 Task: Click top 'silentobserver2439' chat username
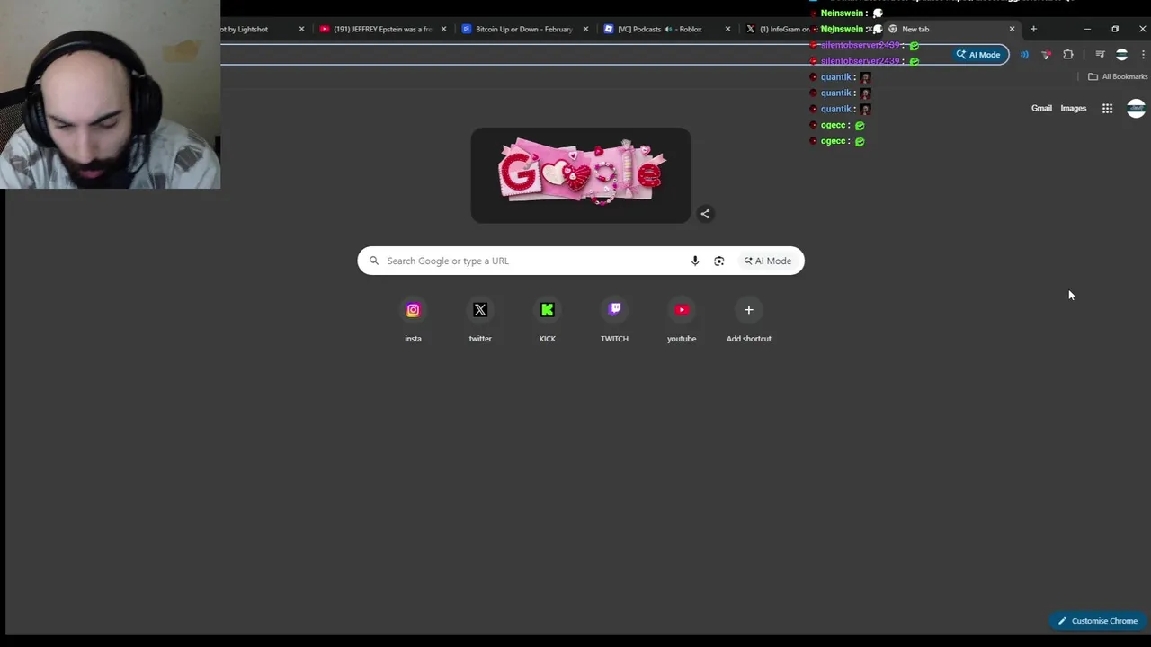(860, 45)
